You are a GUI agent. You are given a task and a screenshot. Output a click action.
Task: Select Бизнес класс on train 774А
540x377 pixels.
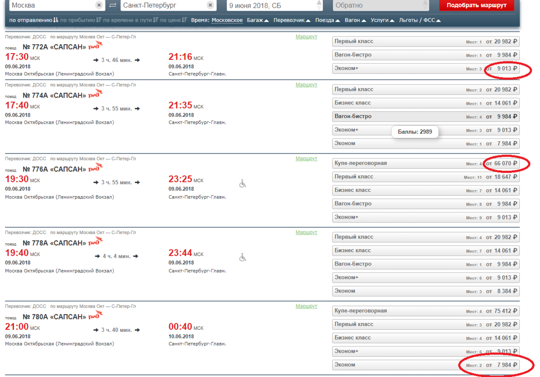pos(426,103)
